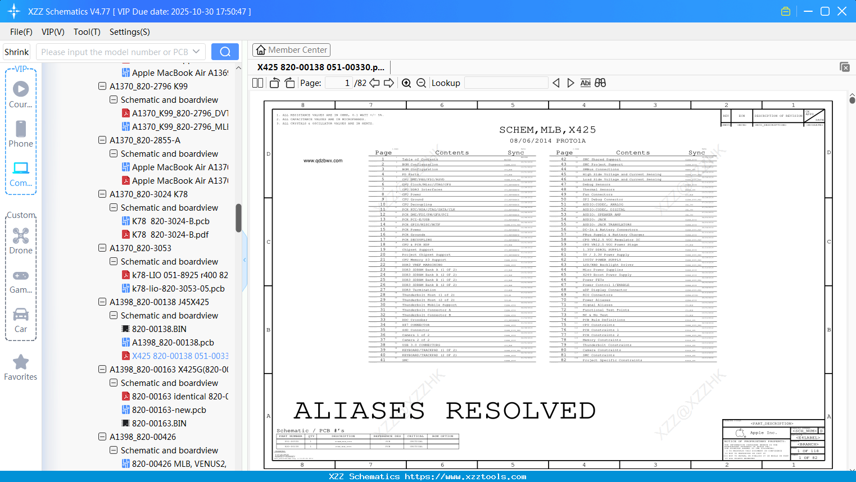The image size is (856, 482).
Task: Click the binoculars search icon
Action: tap(600, 83)
